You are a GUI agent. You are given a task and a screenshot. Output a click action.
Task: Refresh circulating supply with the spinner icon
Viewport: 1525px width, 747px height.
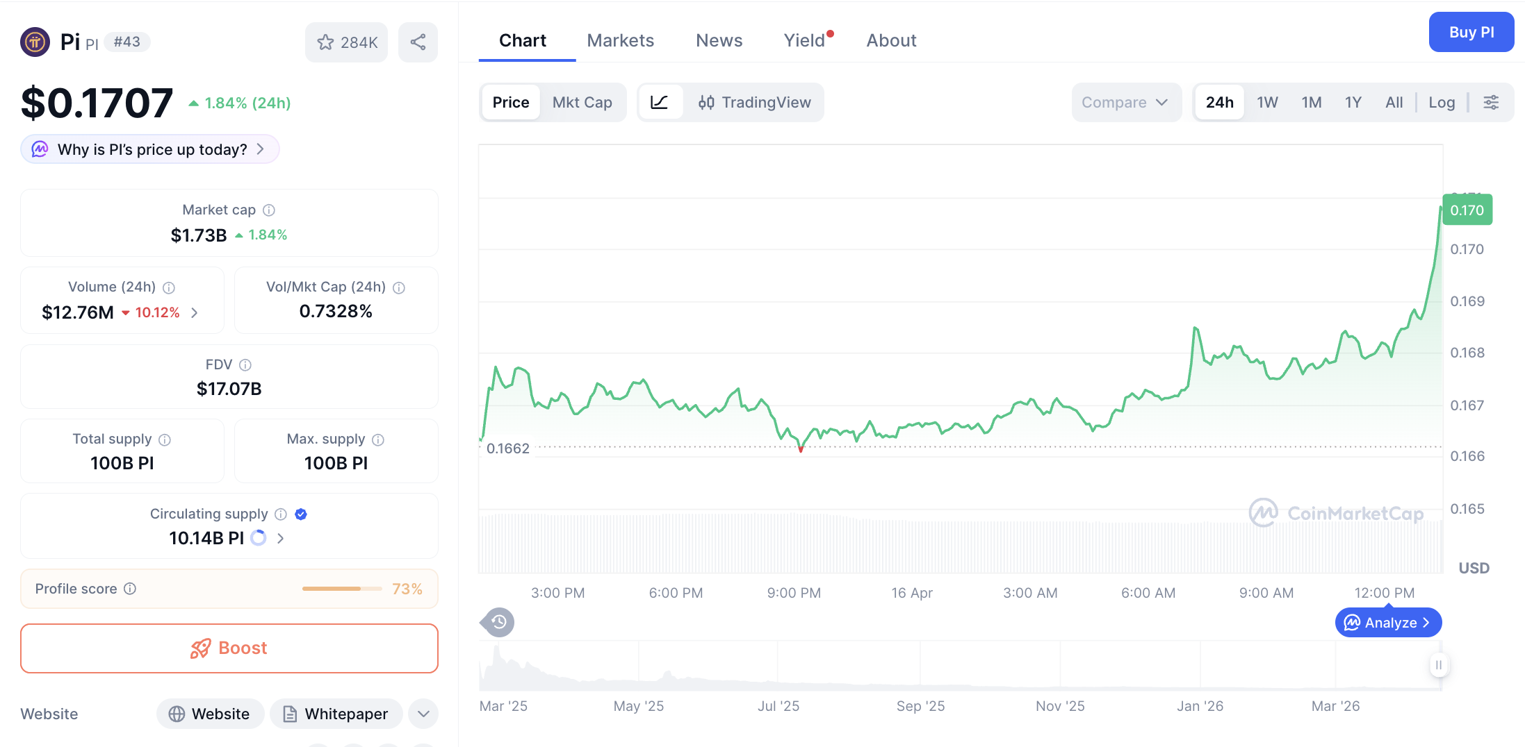258,538
